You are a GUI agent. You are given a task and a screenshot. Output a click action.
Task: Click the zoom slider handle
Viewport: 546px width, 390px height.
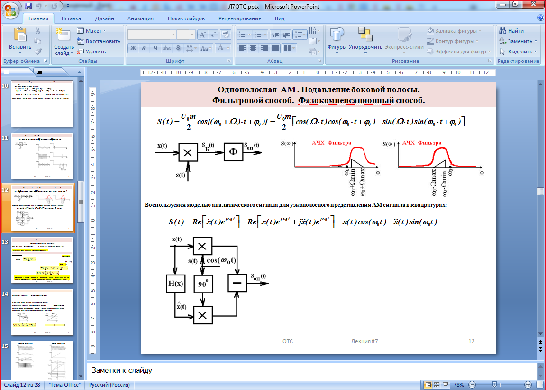point(495,385)
